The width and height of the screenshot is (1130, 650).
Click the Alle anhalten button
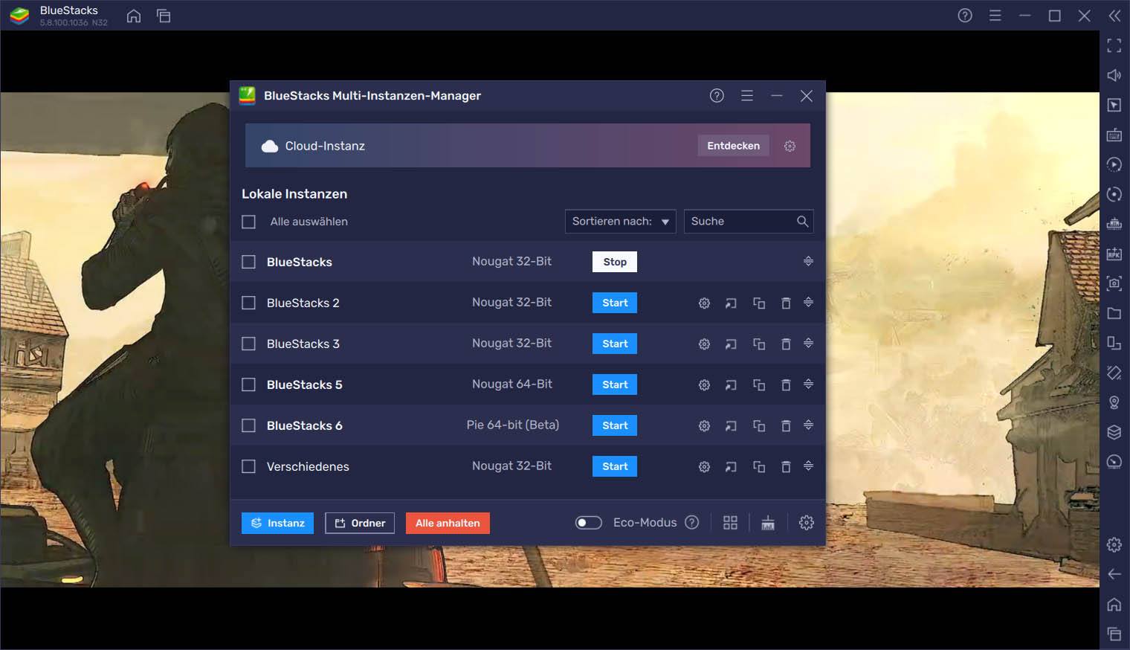448,523
